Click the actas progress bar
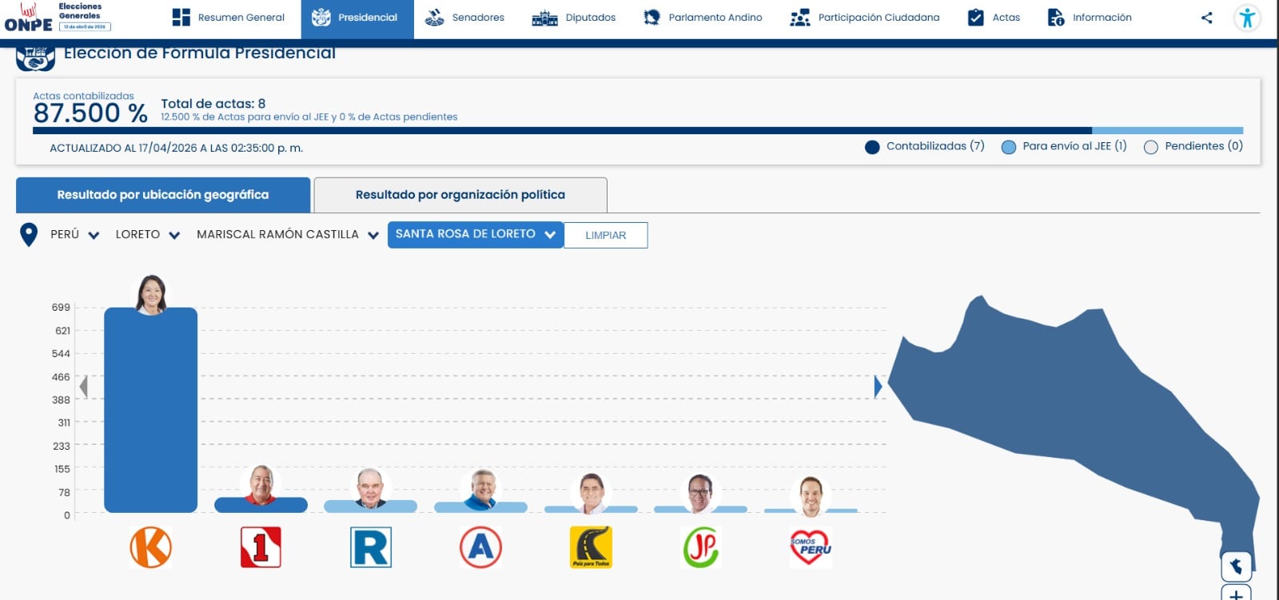The image size is (1279, 600). click(x=637, y=130)
